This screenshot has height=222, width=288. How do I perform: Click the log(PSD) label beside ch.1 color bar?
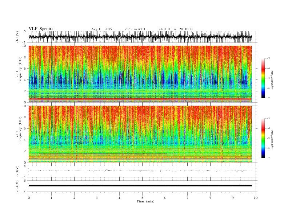(x=273, y=80)
